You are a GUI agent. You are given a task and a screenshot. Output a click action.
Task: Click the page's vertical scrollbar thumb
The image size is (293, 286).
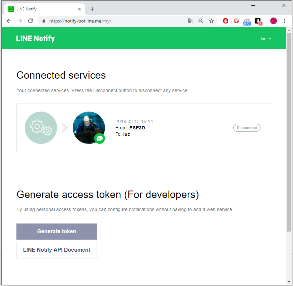pyautogui.click(x=289, y=131)
